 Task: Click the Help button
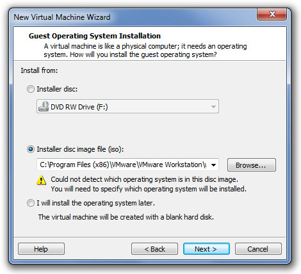(41, 249)
